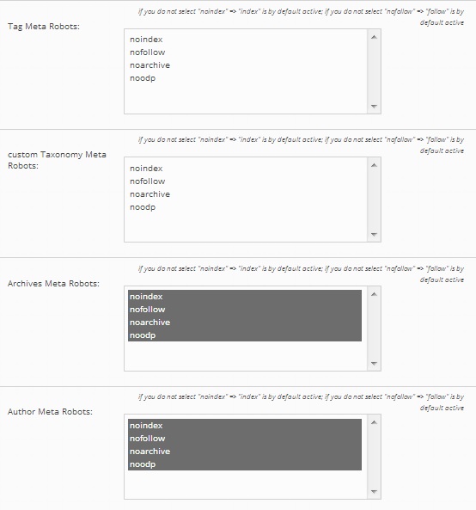Select noindex in Tag Meta Robots list
This screenshot has width=476, height=510.
tap(245, 40)
